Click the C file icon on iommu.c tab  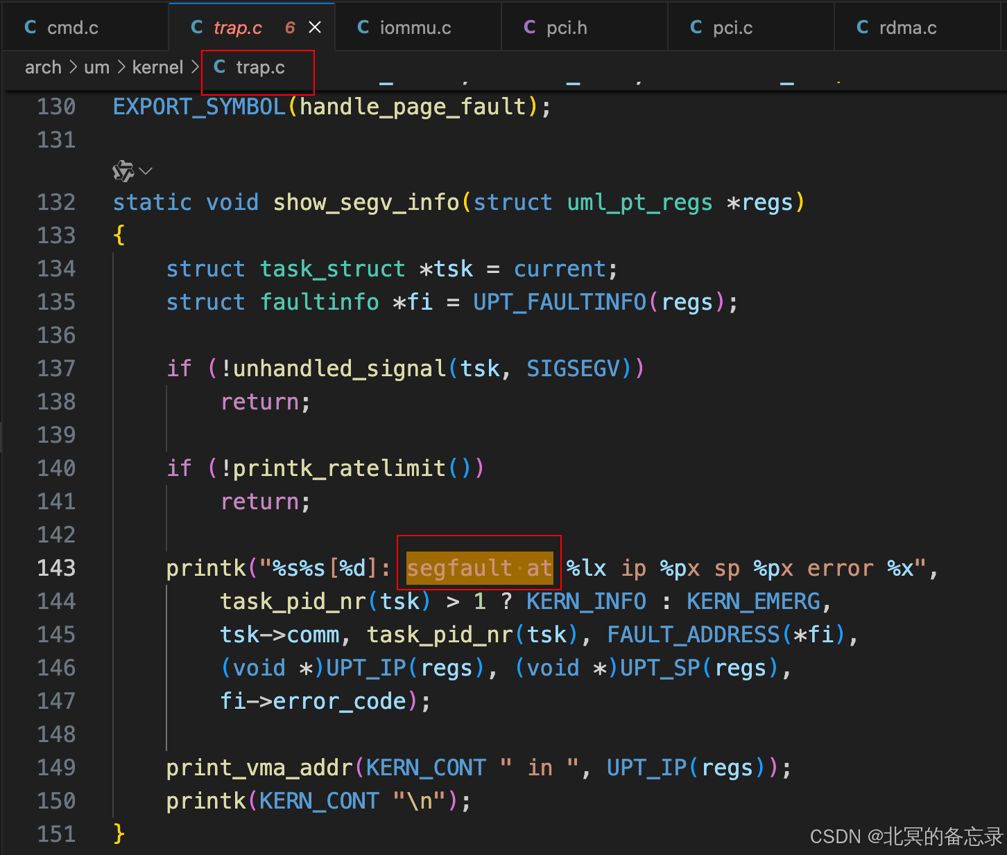[363, 27]
